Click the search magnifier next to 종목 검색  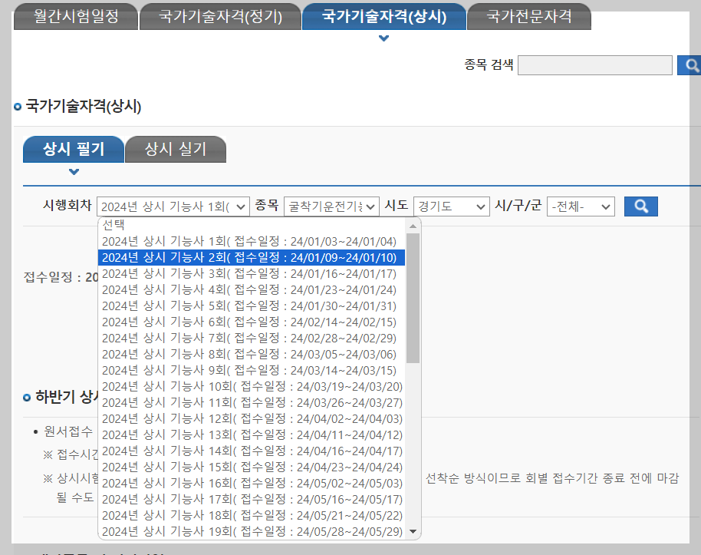coord(689,65)
